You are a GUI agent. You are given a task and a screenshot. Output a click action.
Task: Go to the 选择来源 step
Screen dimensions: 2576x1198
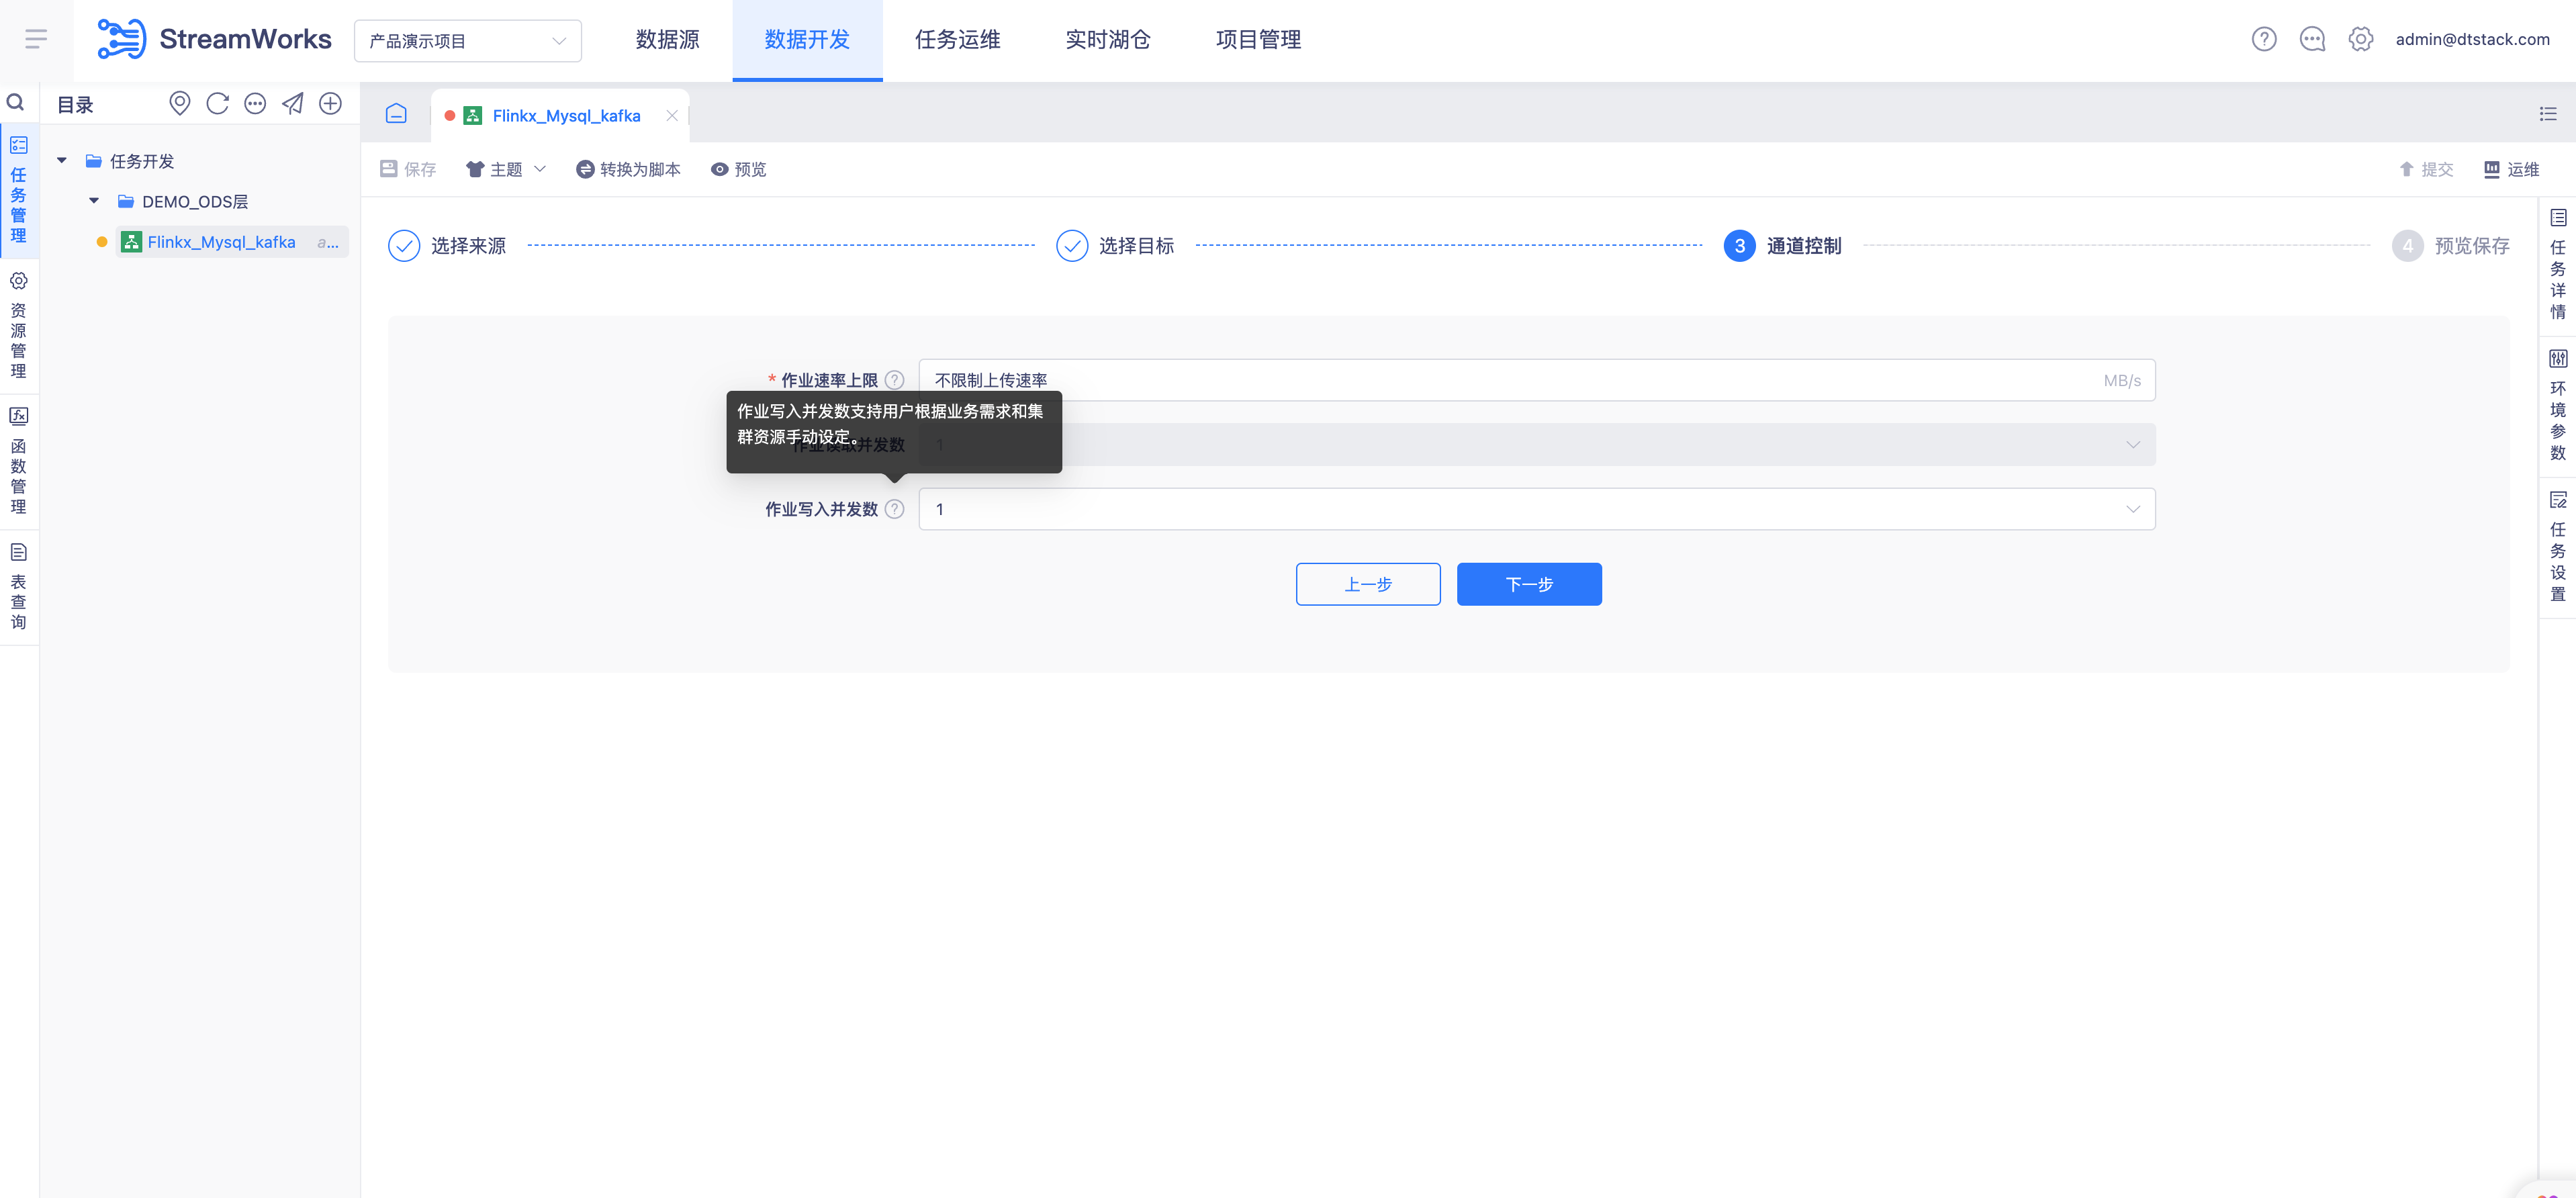tap(447, 245)
